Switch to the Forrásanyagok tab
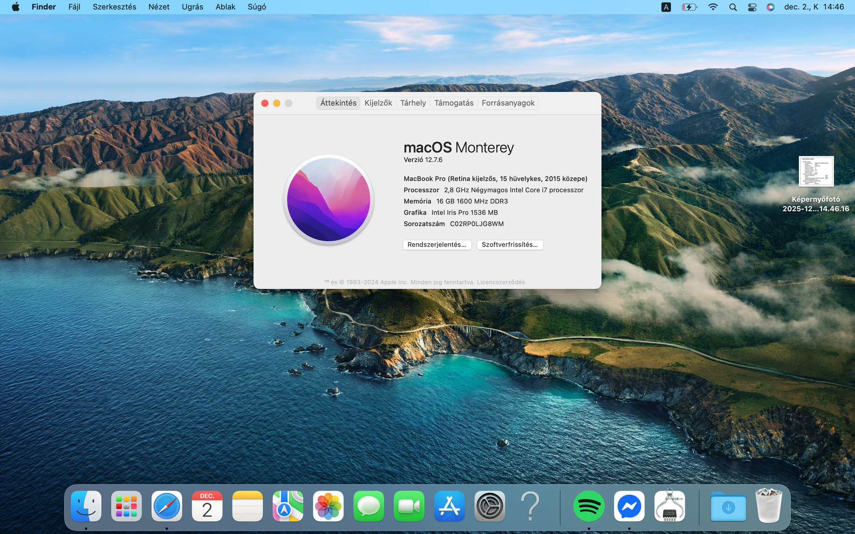The image size is (855, 534). (x=508, y=103)
